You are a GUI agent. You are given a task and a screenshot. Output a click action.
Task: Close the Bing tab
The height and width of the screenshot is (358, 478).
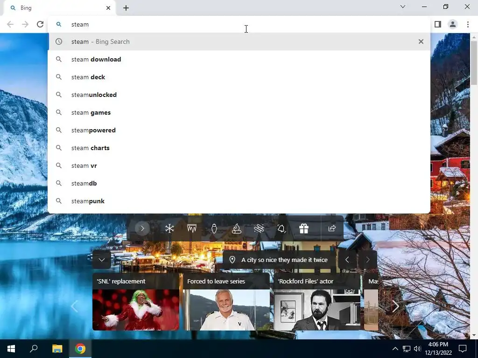pyautogui.click(x=108, y=8)
